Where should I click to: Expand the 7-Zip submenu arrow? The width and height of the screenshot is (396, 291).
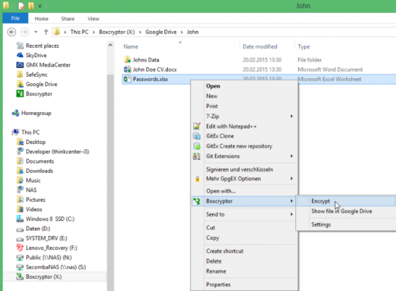tap(292, 116)
